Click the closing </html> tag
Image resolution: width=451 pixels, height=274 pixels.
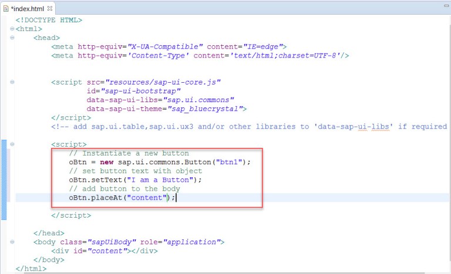pyautogui.click(x=31, y=269)
